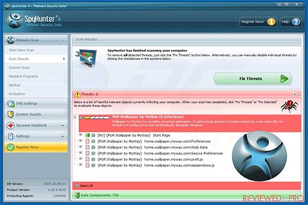Click the file icon on sessionstore.js row
Viewport: 308px width, 205px height.
click(x=87, y=165)
